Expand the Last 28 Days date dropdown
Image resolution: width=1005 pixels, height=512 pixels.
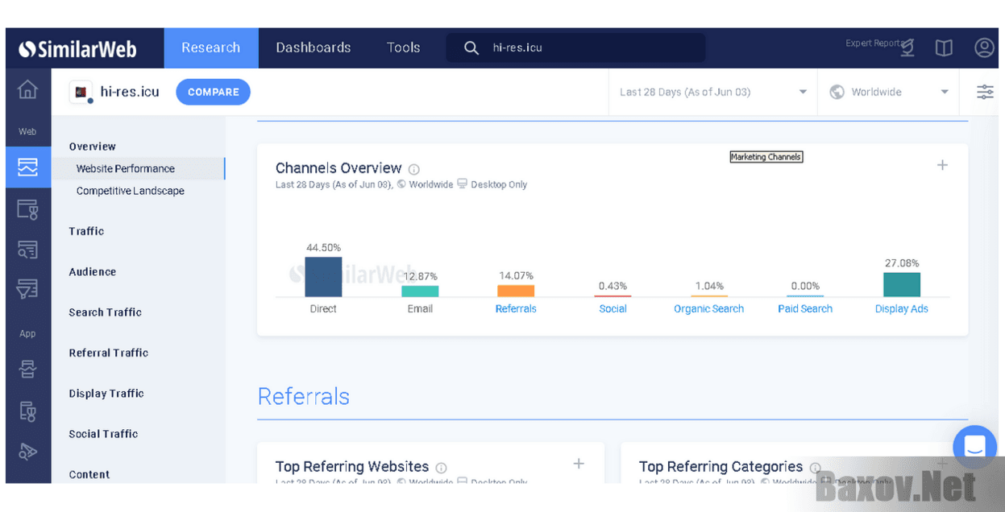712,92
